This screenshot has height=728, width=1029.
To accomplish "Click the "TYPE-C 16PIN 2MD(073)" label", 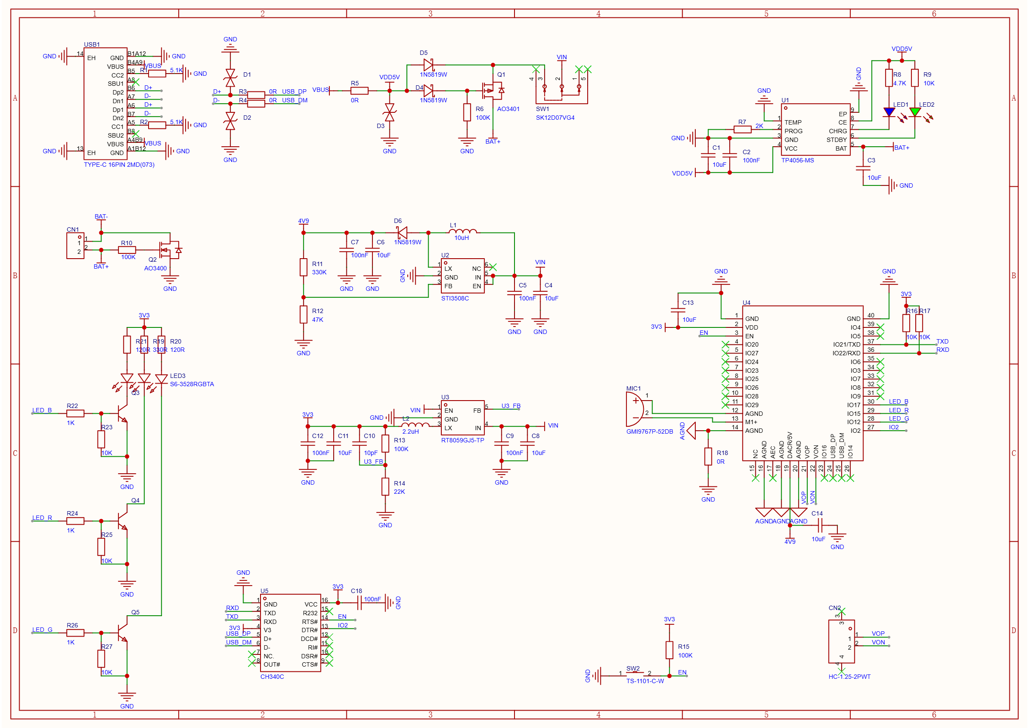I will pos(119,165).
